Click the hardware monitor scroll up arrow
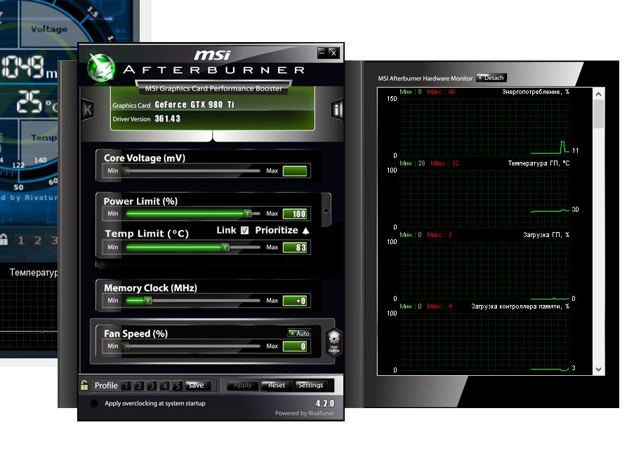This screenshot has width=641, height=467. 598,94
